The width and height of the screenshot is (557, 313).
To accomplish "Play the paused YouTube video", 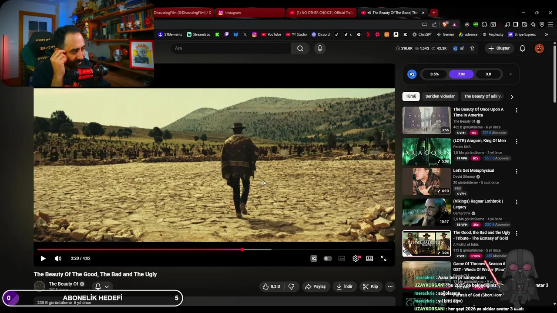I will pyautogui.click(x=43, y=258).
